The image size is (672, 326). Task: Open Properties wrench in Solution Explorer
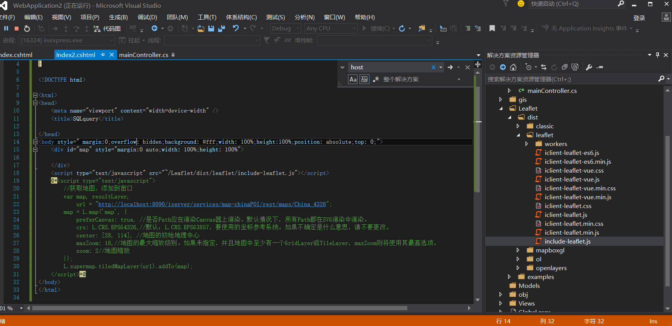click(x=589, y=67)
